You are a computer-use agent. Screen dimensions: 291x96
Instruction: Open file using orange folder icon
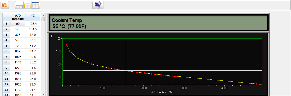point(5,5)
